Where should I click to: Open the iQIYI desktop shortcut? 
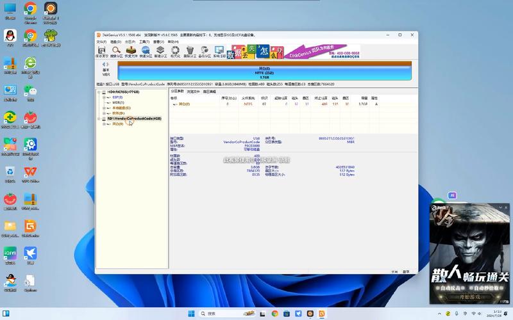click(10, 255)
